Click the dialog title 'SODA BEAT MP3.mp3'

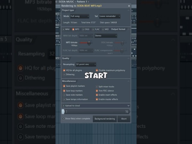click(89, 6)
